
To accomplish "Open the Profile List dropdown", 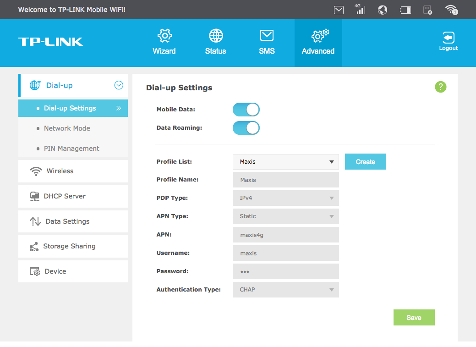I will click(x=285, y=162).
